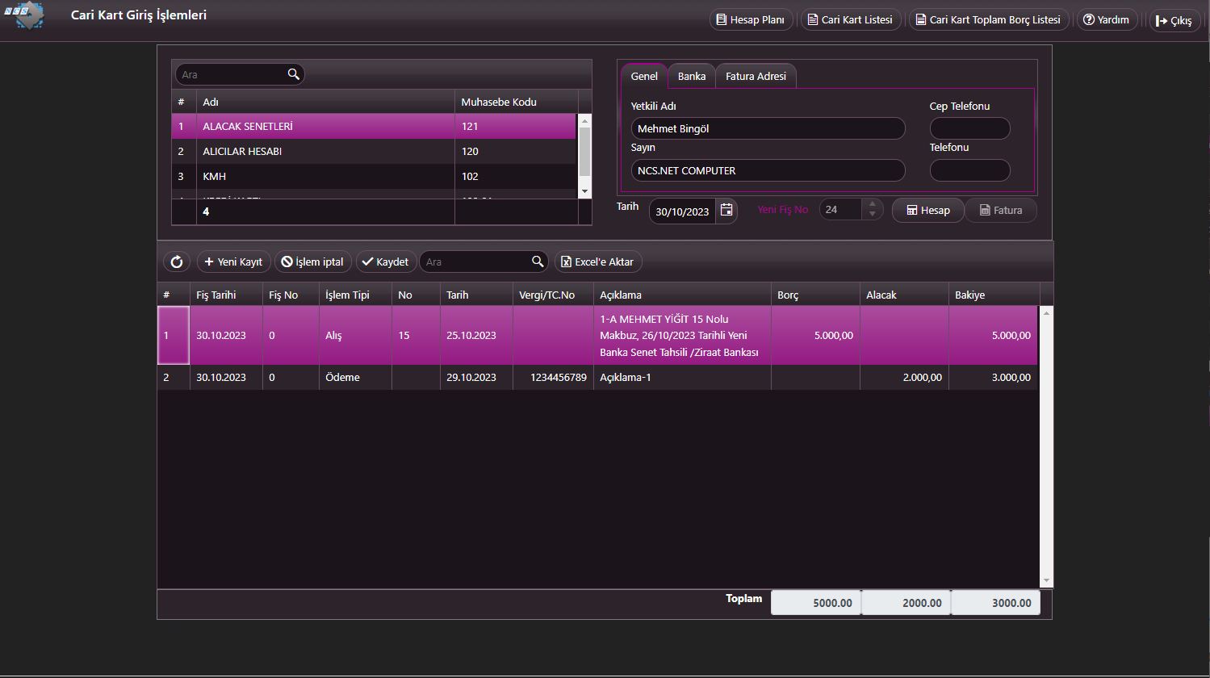Select the Ödeme transaction row cell
This screenshot has height=678, width=1210.
[355, 377]
